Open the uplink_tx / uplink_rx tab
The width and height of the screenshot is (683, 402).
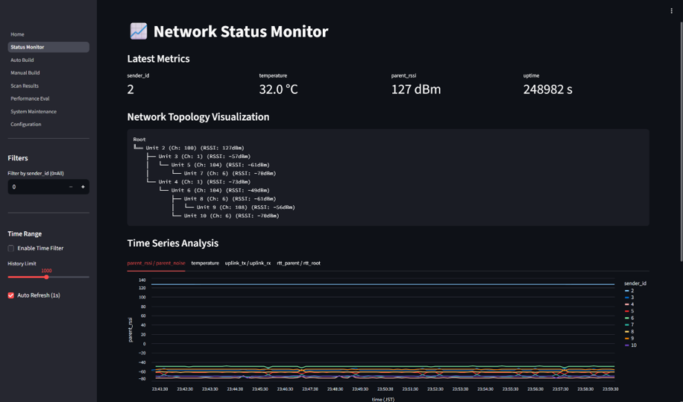(x=248, y=263)
